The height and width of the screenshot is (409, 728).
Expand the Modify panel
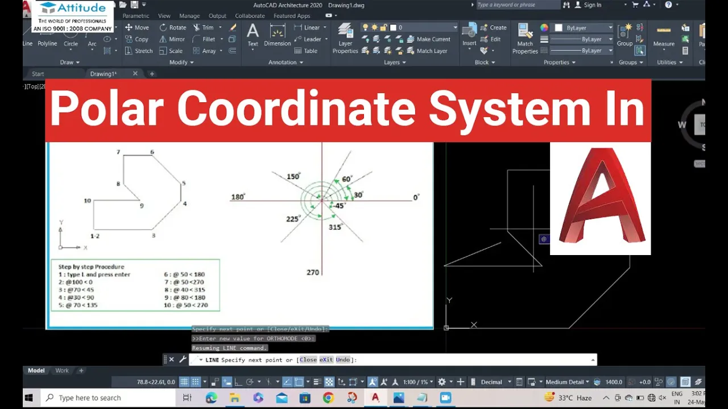point(181,62)
